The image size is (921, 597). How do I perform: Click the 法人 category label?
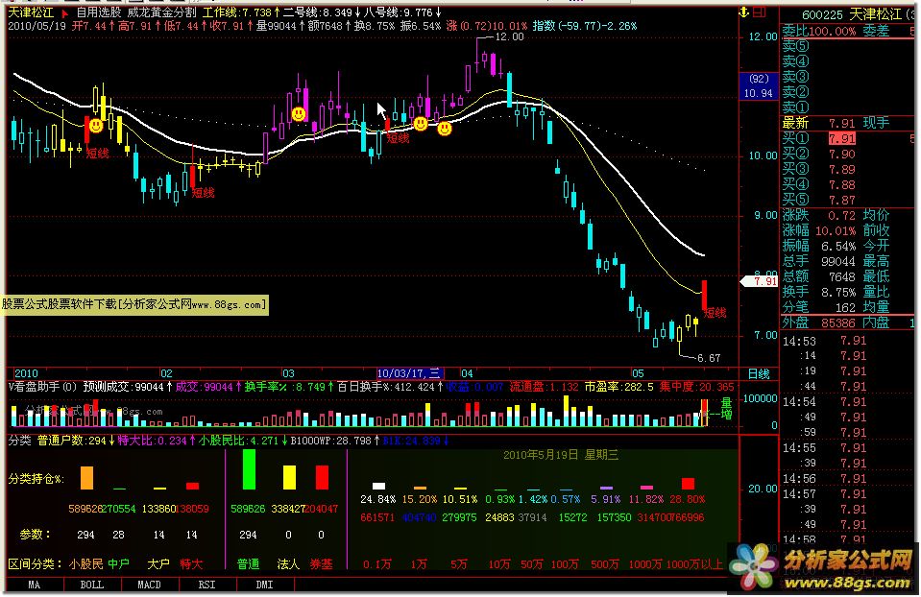[x=288, y=564]
